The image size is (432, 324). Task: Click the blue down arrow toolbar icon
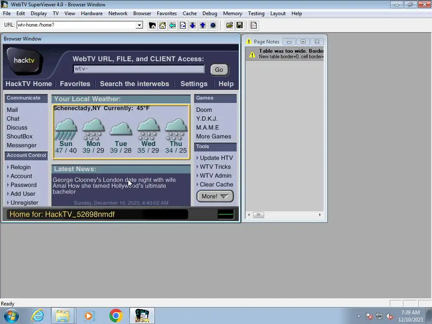point(192,26)
